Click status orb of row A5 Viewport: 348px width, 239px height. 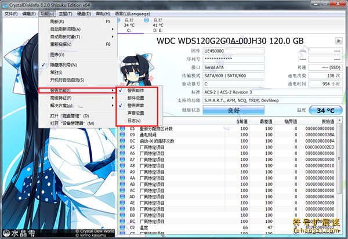(122, 147)
